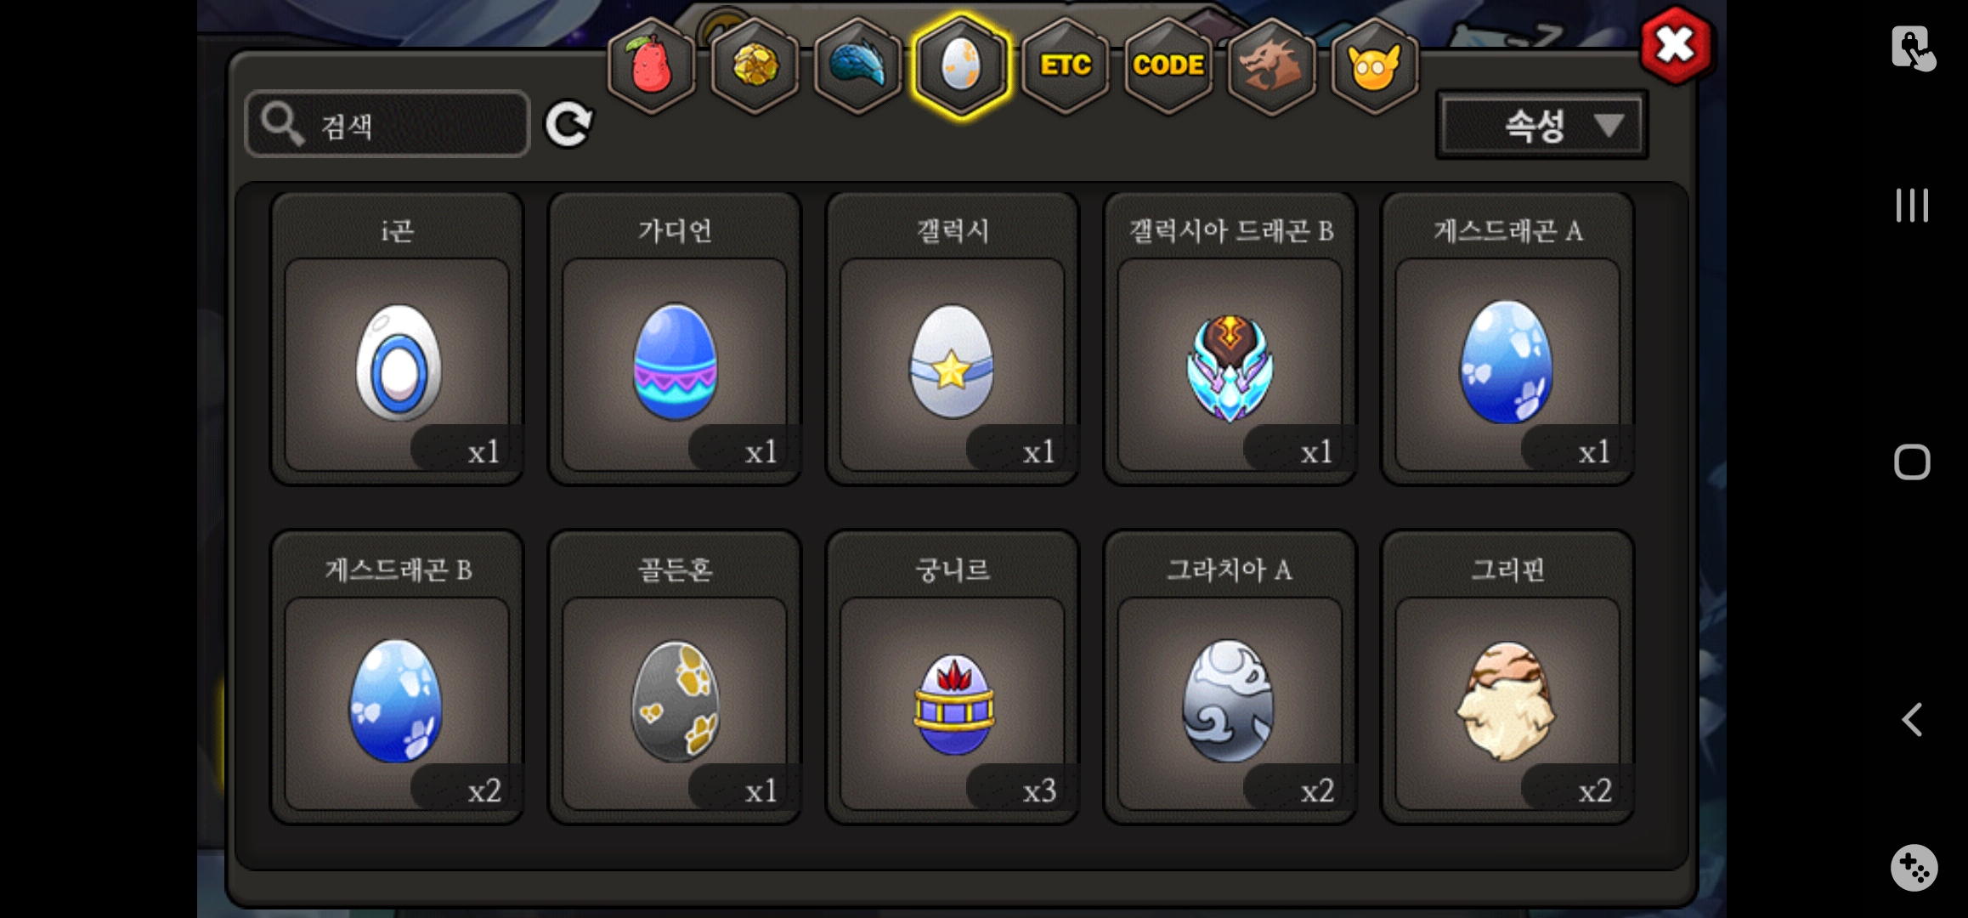
Task: Tap the Android back navigation arrow
Action: (x=1912, y=719)
